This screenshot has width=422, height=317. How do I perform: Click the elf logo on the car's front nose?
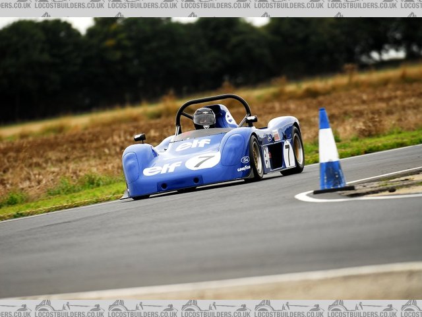click(162, 169)
